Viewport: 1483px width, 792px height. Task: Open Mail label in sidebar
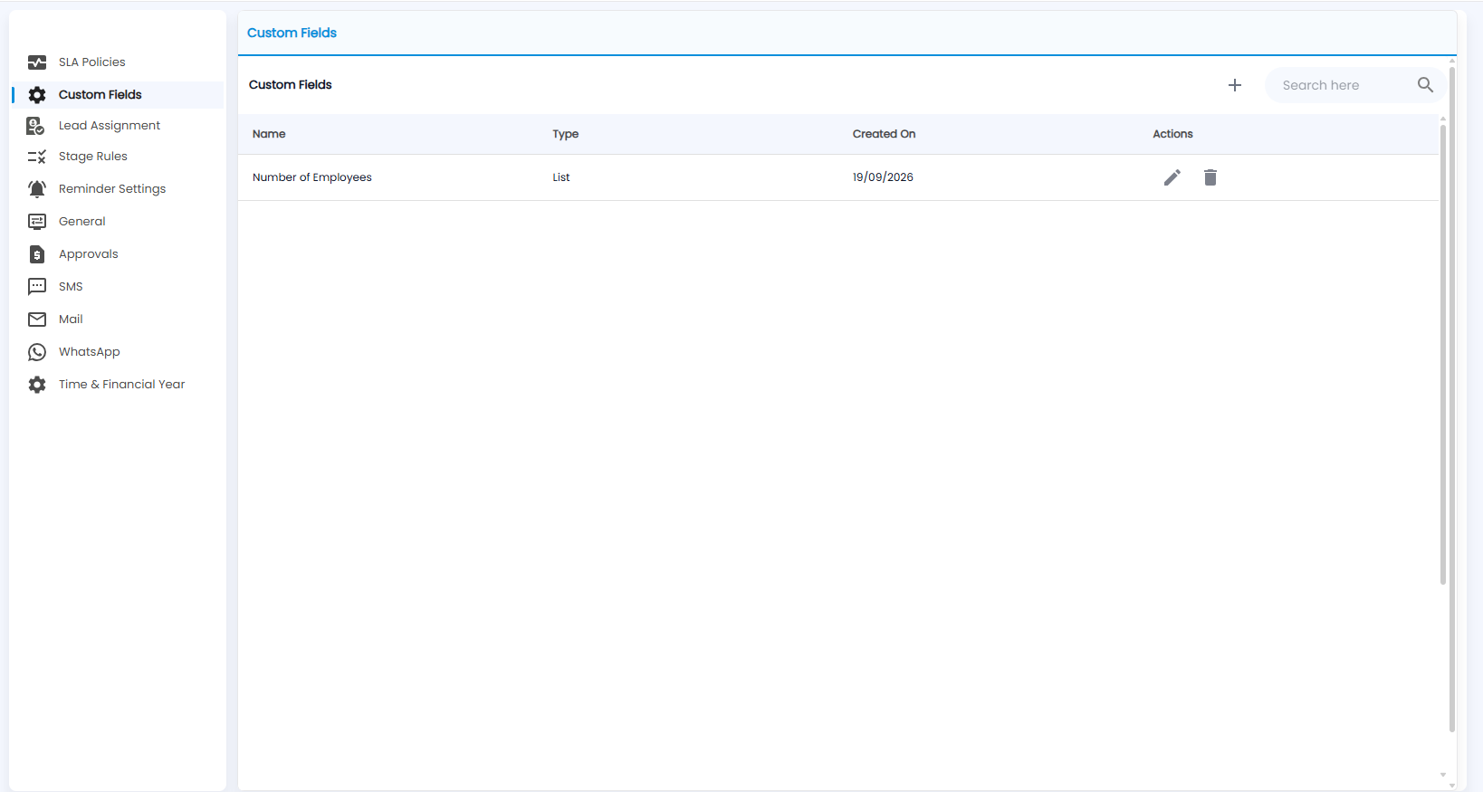pos(71,320)
